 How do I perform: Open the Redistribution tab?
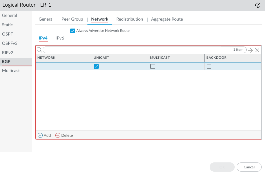tap(130, 19)
